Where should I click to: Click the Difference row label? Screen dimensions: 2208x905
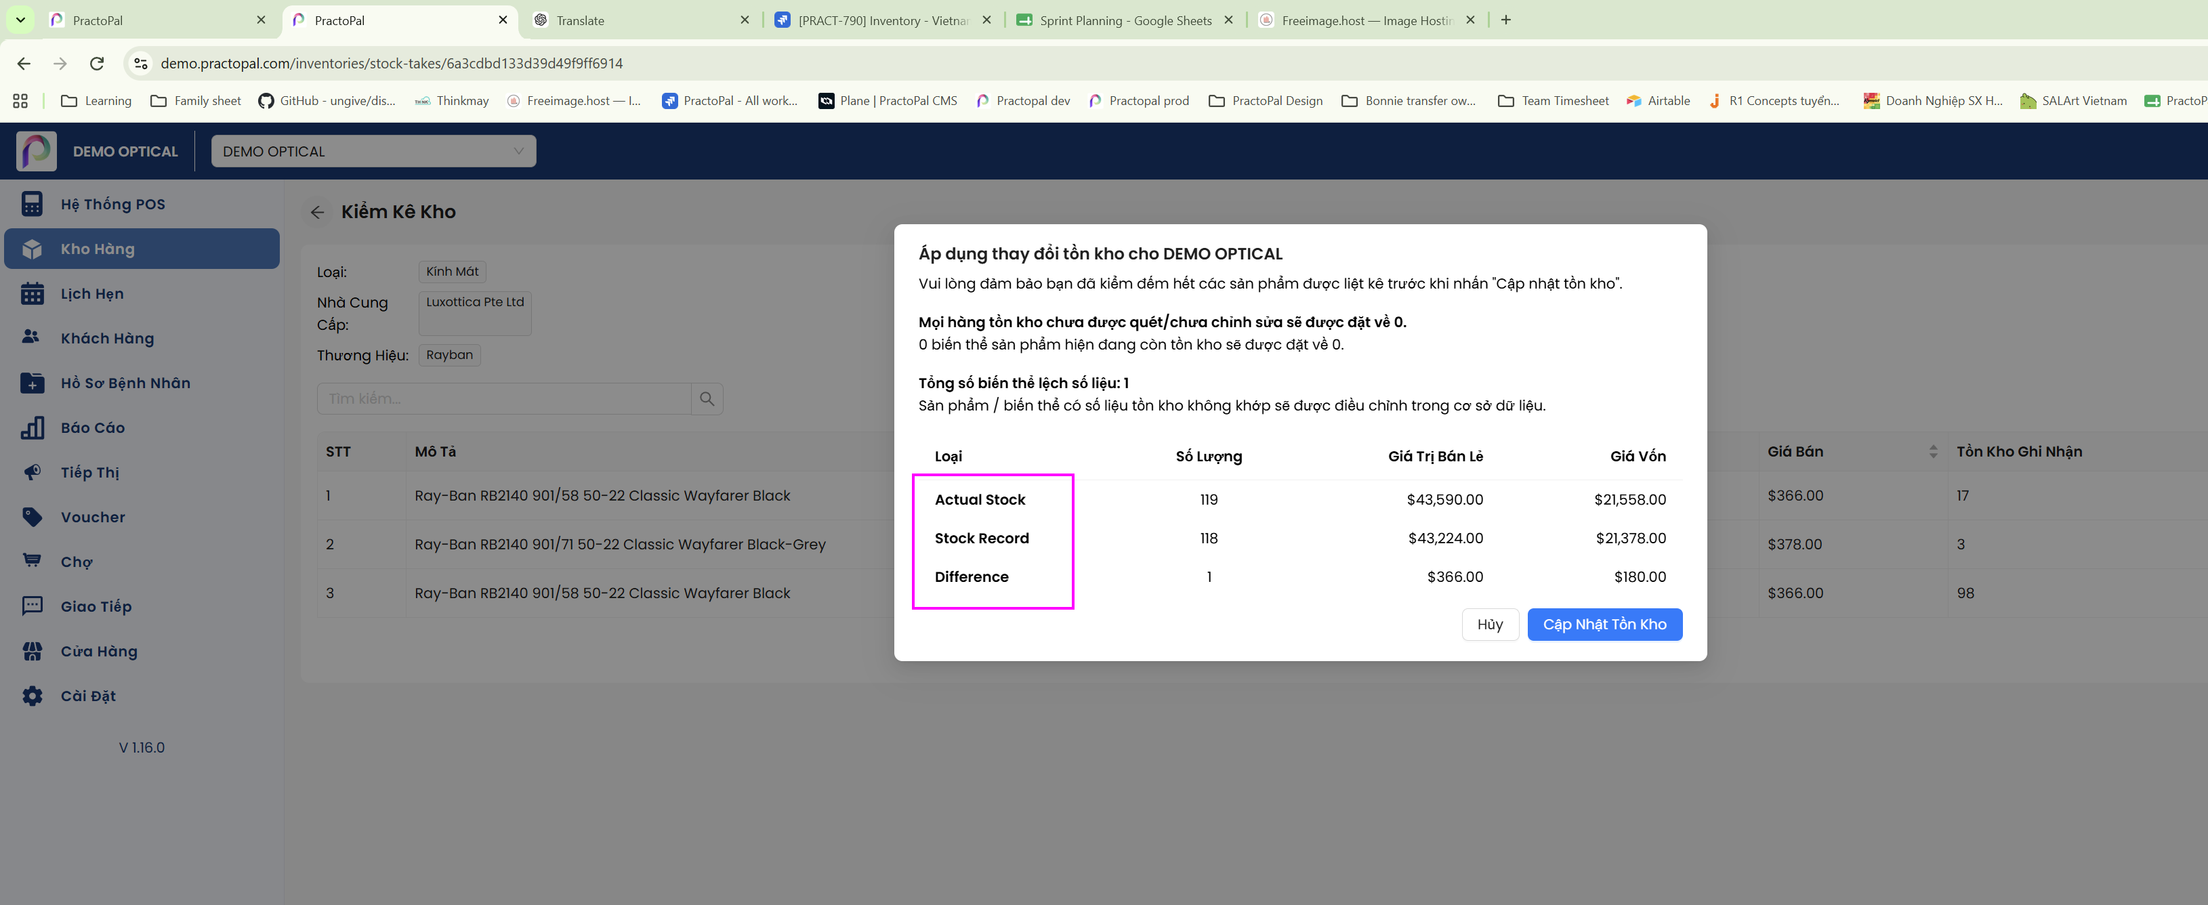tap(971, 576)
